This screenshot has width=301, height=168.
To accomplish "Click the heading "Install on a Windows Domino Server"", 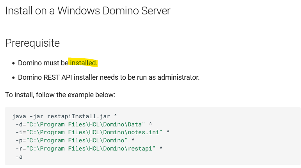I will click(x=88, y=11).
